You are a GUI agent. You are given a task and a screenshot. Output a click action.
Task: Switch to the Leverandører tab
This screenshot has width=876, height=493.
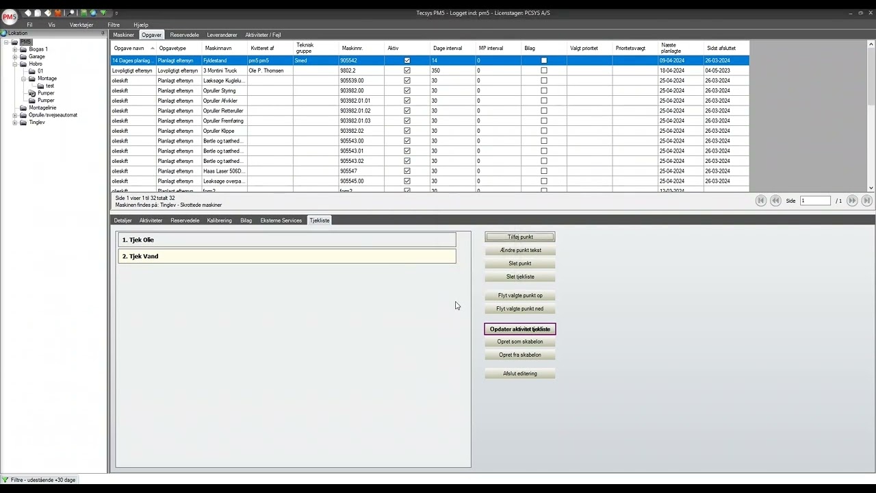[222, 35]
